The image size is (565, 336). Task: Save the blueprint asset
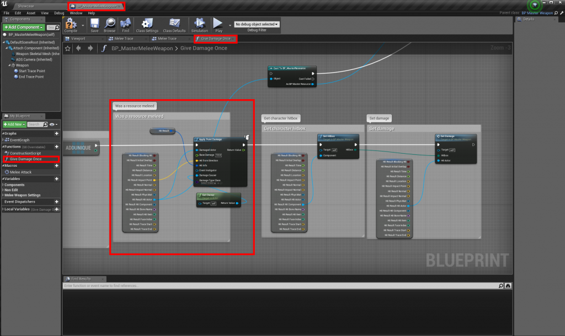[x=94, y=25]
